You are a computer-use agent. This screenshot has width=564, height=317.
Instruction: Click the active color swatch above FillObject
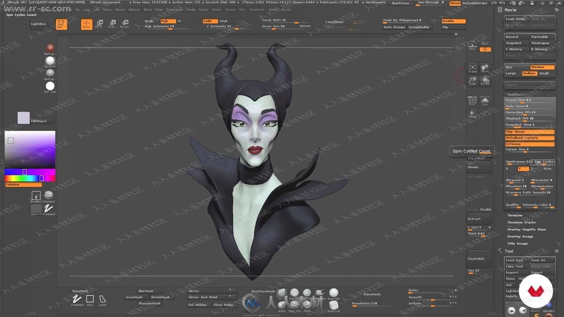point(23,118)
